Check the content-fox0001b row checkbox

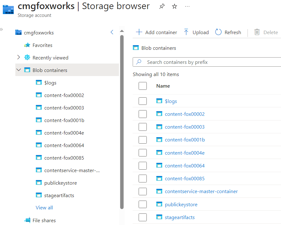coord(143,140)
